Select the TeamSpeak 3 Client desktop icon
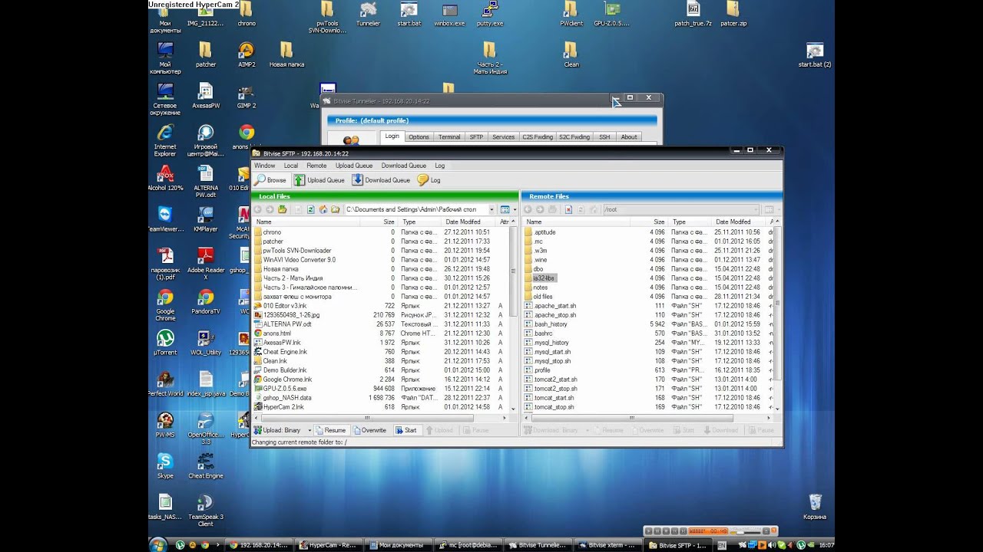The image size is (983, 552). pos(206,511)
